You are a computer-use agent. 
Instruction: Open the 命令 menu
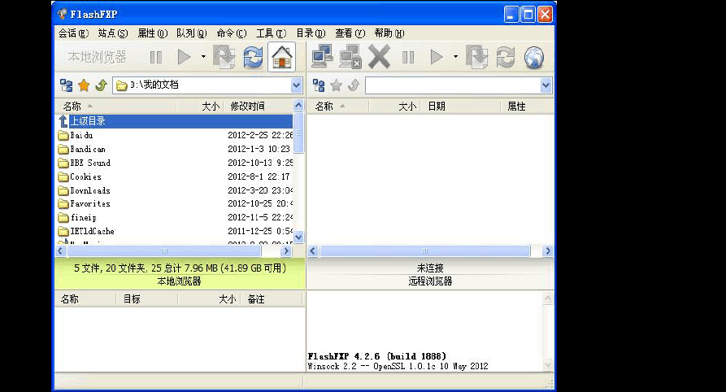(x=232, y=33)
